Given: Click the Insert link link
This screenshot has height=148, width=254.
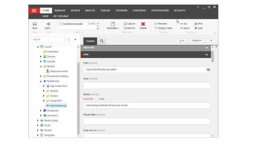Looking at the screenshot, I should 88,99.
